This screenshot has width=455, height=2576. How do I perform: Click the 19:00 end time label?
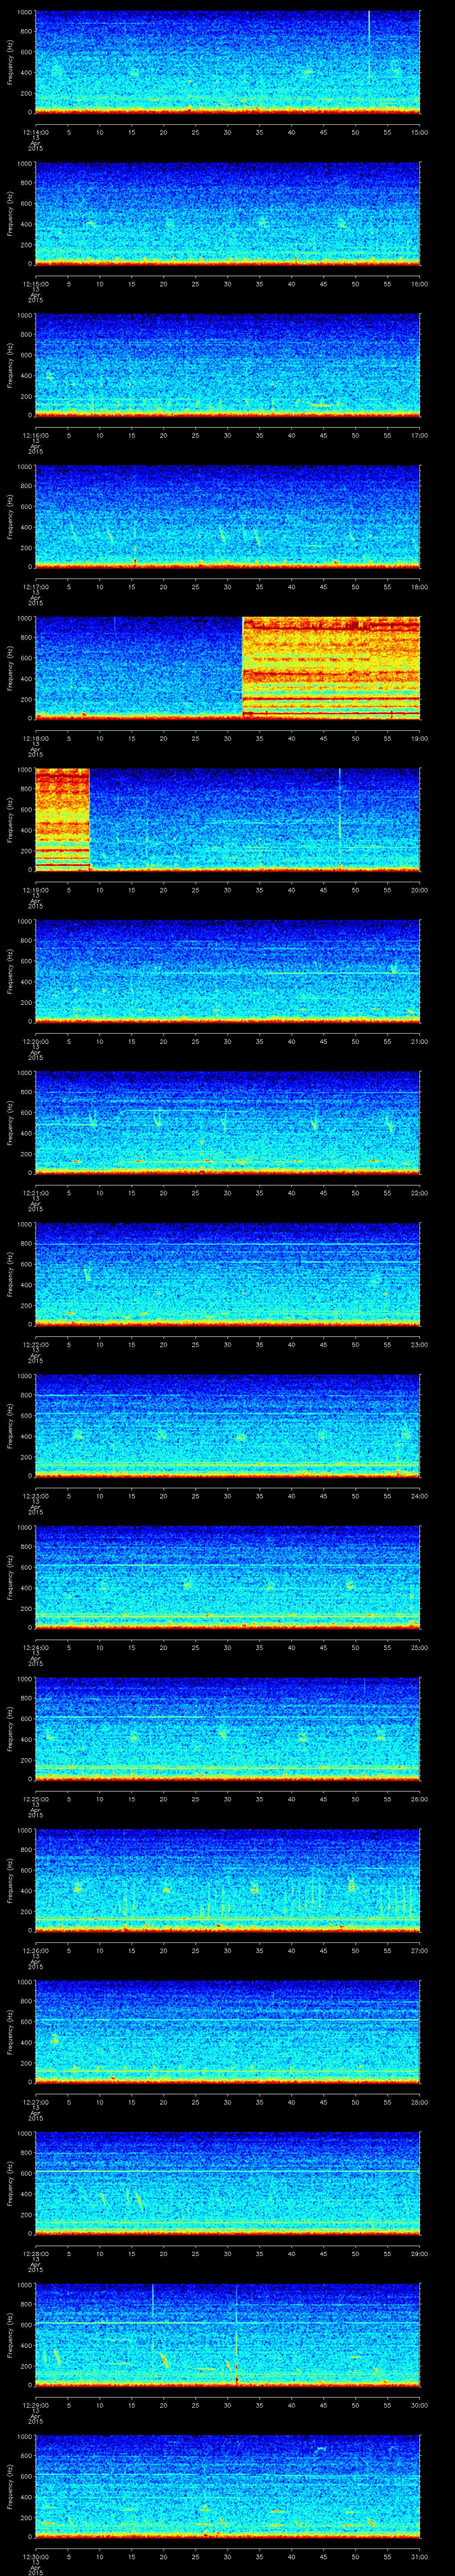[x=420, y=737]
